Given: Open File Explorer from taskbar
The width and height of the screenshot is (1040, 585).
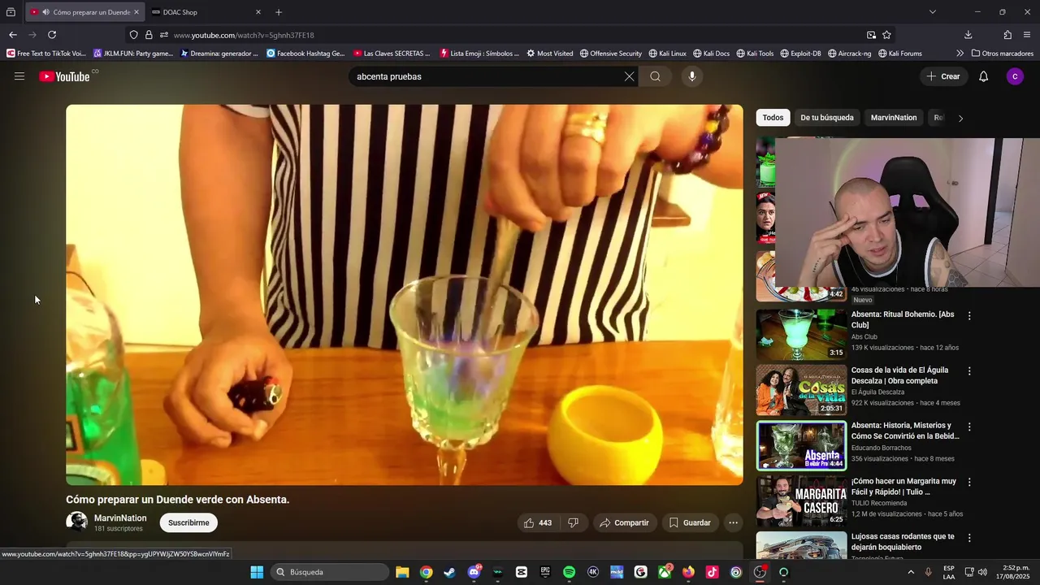Looking at the screenshot, I should point(402,572).
